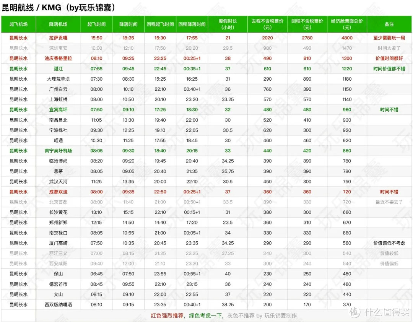Click the 回程起飞时间 header
The image size is (413, 322).
pyautogui.click(x=160, y=24)
